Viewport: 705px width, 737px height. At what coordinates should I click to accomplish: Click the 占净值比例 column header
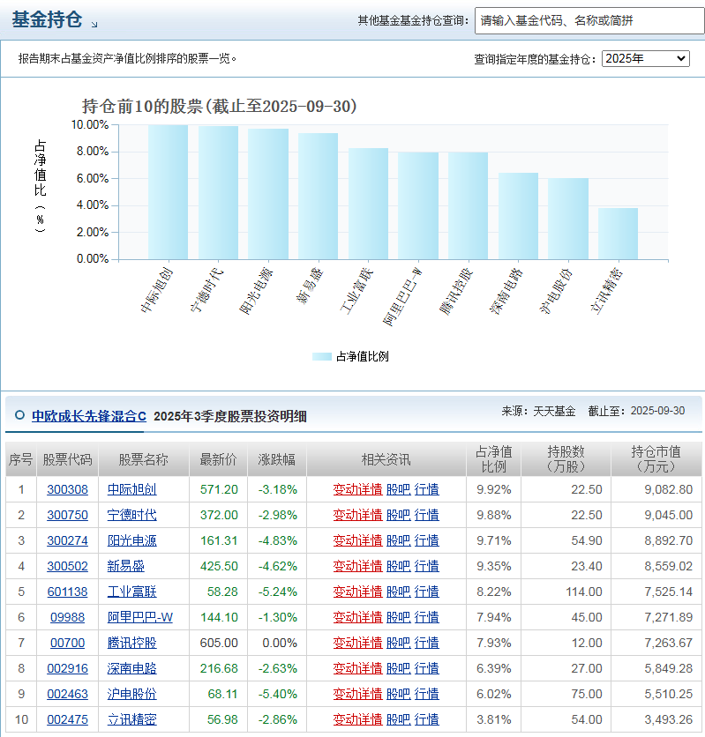493,459
